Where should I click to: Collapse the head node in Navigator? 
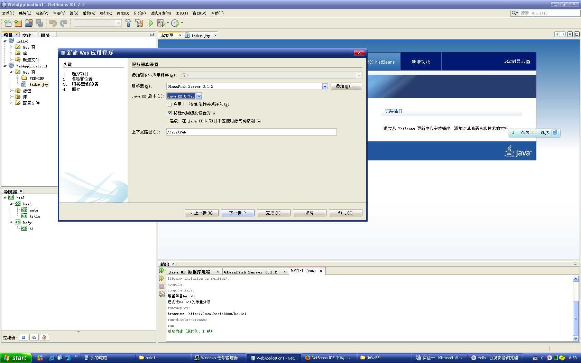(x=11, y=204)
